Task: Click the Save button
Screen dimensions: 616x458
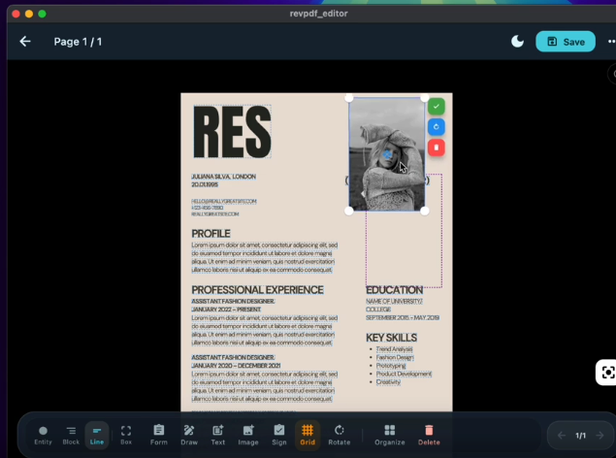Action: point(565,42)
